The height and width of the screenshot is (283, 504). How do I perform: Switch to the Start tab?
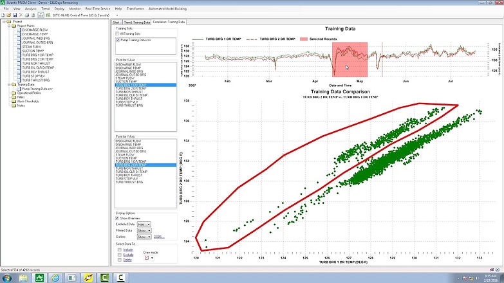click(x=117, y=22)
